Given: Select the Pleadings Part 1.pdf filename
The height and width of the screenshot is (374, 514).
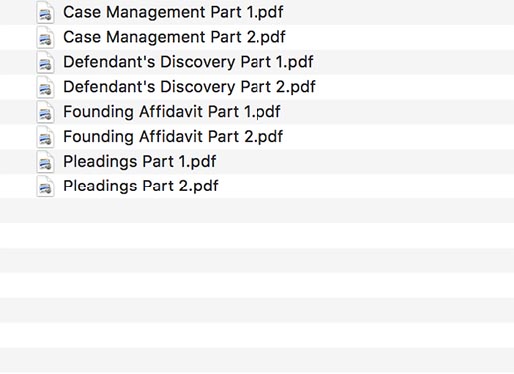Looking at the screenshot, I should [140, 162].
